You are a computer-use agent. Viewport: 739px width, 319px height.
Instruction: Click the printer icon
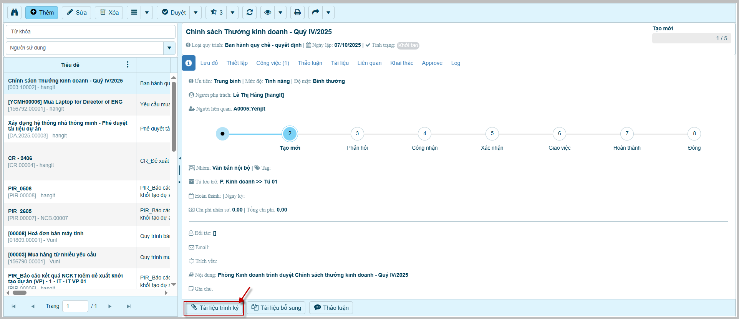pyautogui.click(x=297, y=12)
